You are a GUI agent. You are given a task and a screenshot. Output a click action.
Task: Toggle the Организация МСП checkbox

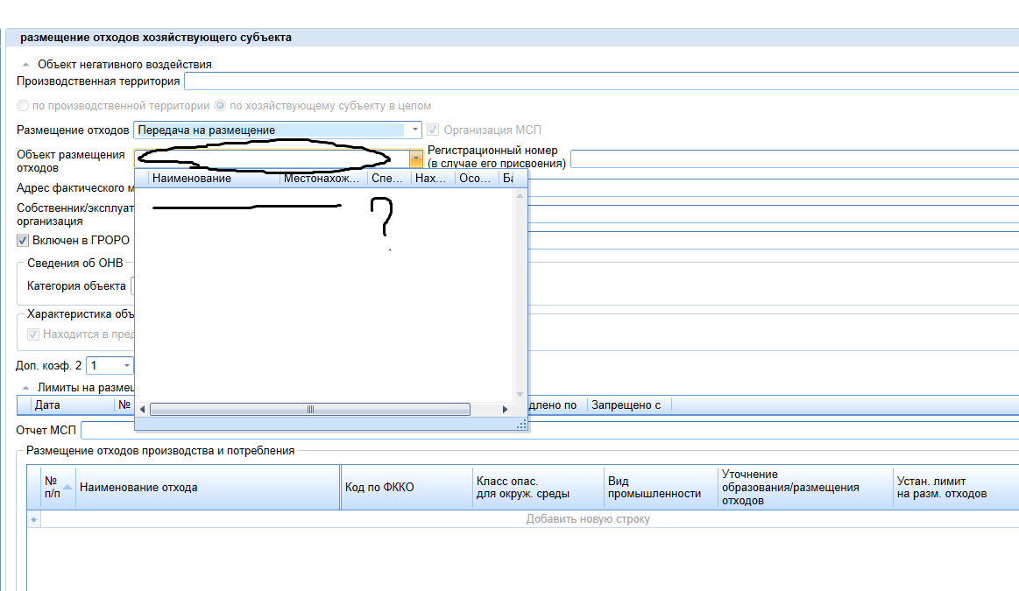[x=433, y=130]
